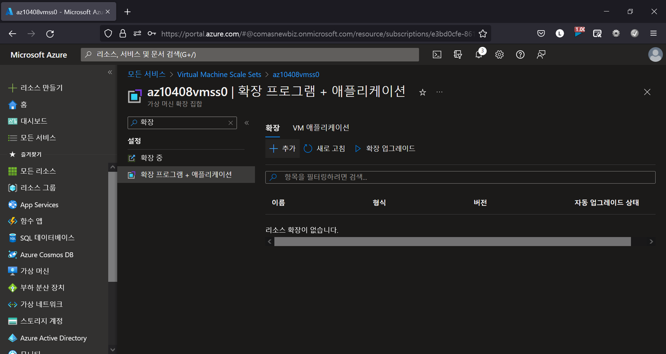Screen dimensions: 666x354
Task: Open SQL 데이터베이스 in sidebar
Action: [41, 238]
